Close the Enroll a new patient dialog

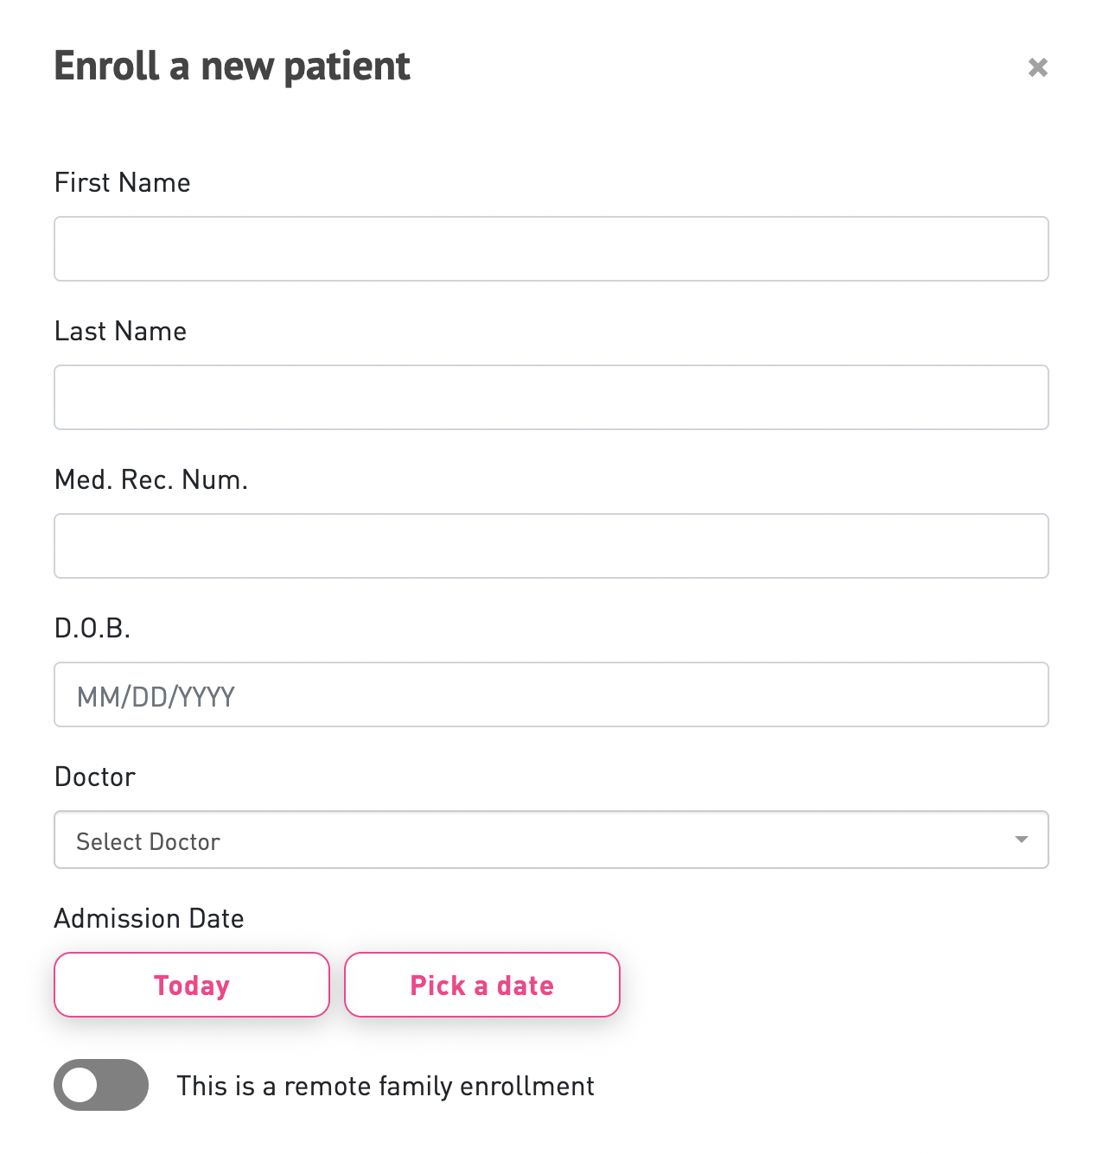[x=1037, y=67]
